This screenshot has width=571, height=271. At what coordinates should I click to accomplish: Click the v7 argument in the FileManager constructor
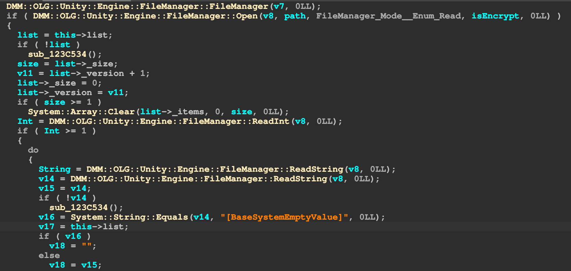point(279,7)
